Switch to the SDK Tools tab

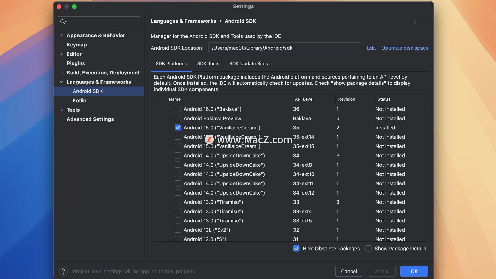(x=208, y=64)
